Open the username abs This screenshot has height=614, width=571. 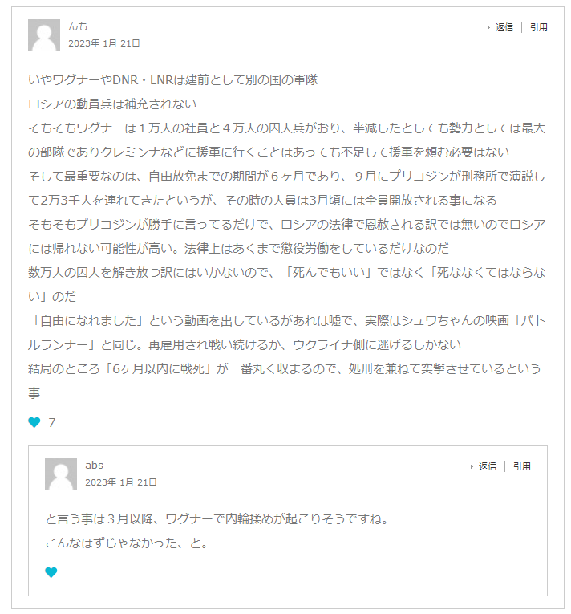coord(94,465)
